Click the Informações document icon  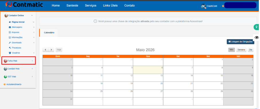[10, 38]
